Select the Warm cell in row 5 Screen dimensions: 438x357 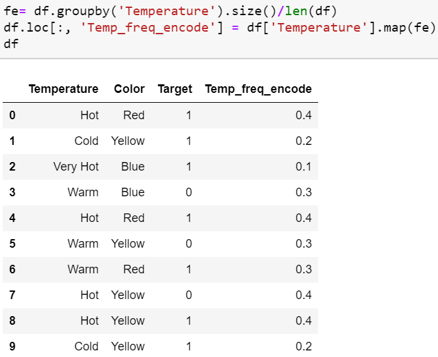pos(83,244)
